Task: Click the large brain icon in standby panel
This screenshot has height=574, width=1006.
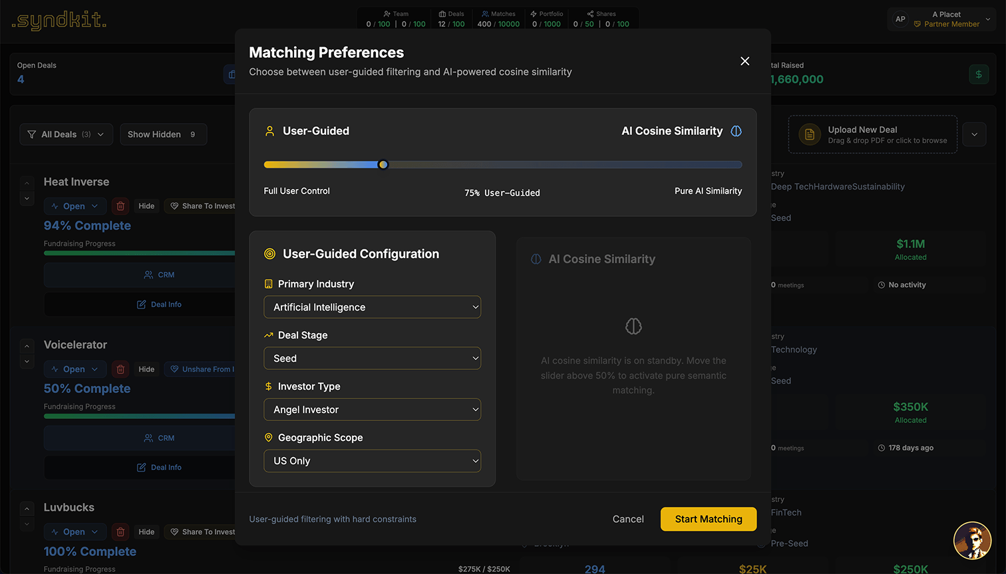Action: tap(633, 326)
